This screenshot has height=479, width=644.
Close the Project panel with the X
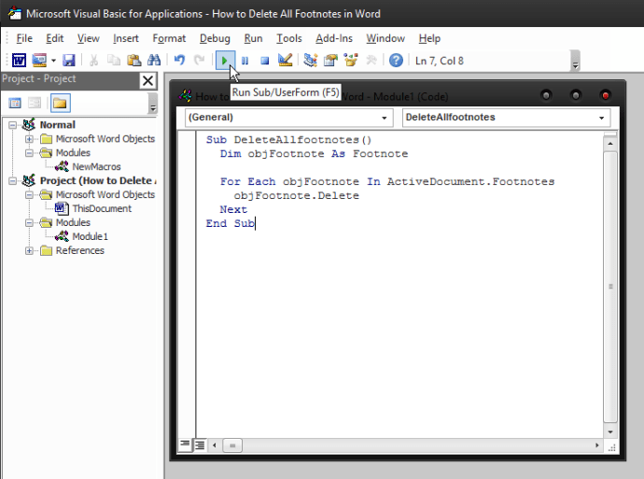point(147,80)
